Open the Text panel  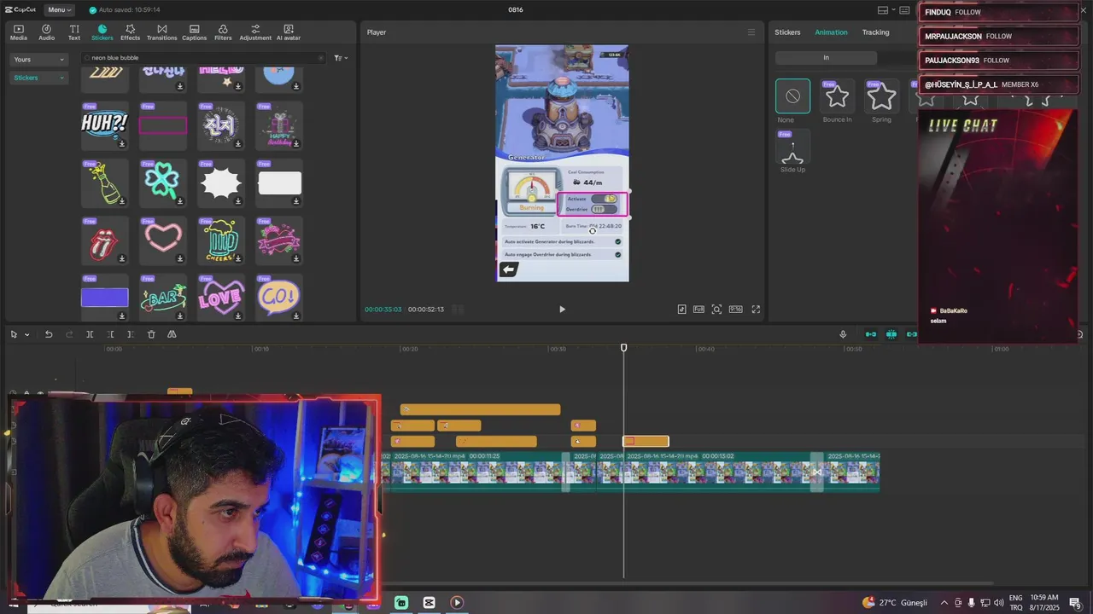point(74,32)
